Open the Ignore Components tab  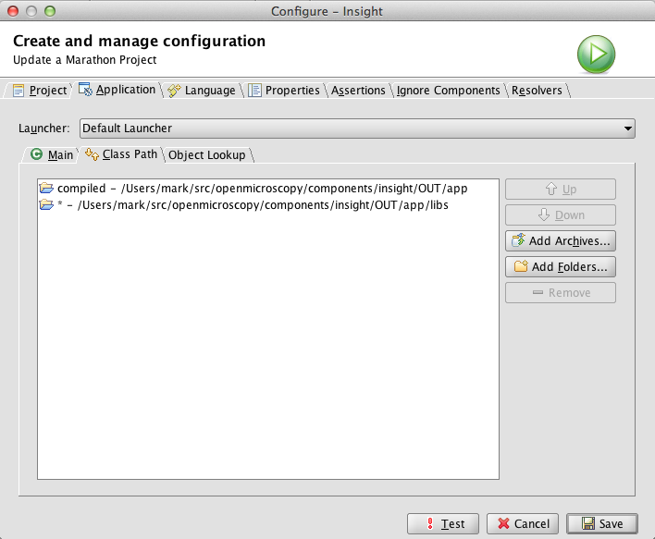click(x=448, y=91)
